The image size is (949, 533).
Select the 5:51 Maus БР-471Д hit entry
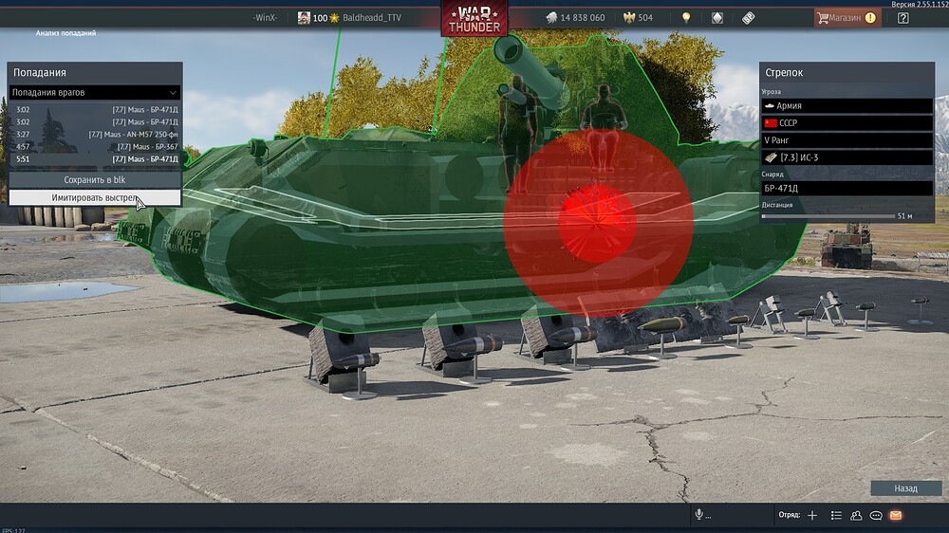click(x=97, y=159)
